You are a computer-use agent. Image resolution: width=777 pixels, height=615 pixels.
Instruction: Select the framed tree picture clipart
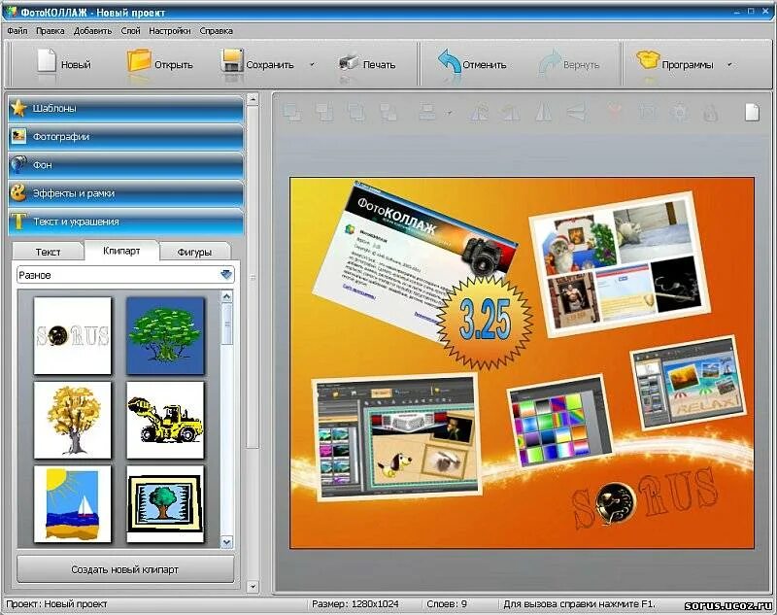[165, 504]
